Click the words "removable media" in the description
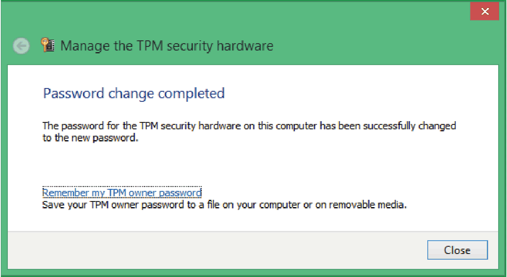The image size is (507, 277). coord(367,205)
